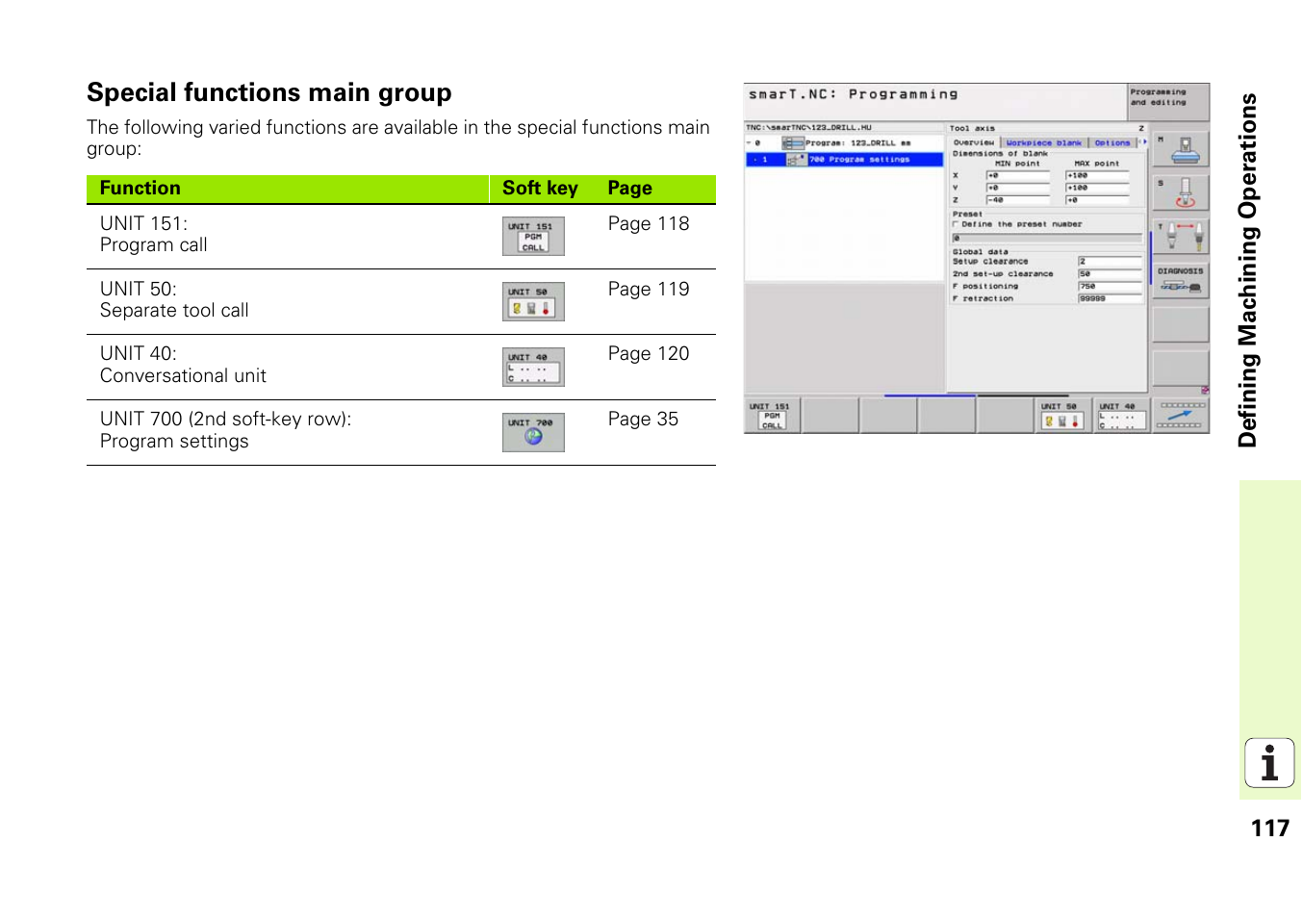Click the 'Function' column header
1303x918 pixels.
coord(141,188)
